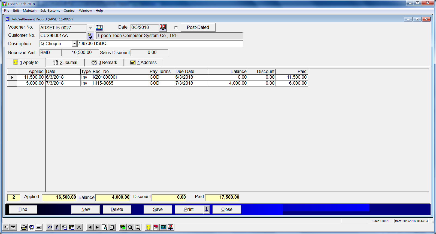436x234 pixels.
Task: Click the clipboard paste icon
Action: pyautogui.click(x=72, y=227)
